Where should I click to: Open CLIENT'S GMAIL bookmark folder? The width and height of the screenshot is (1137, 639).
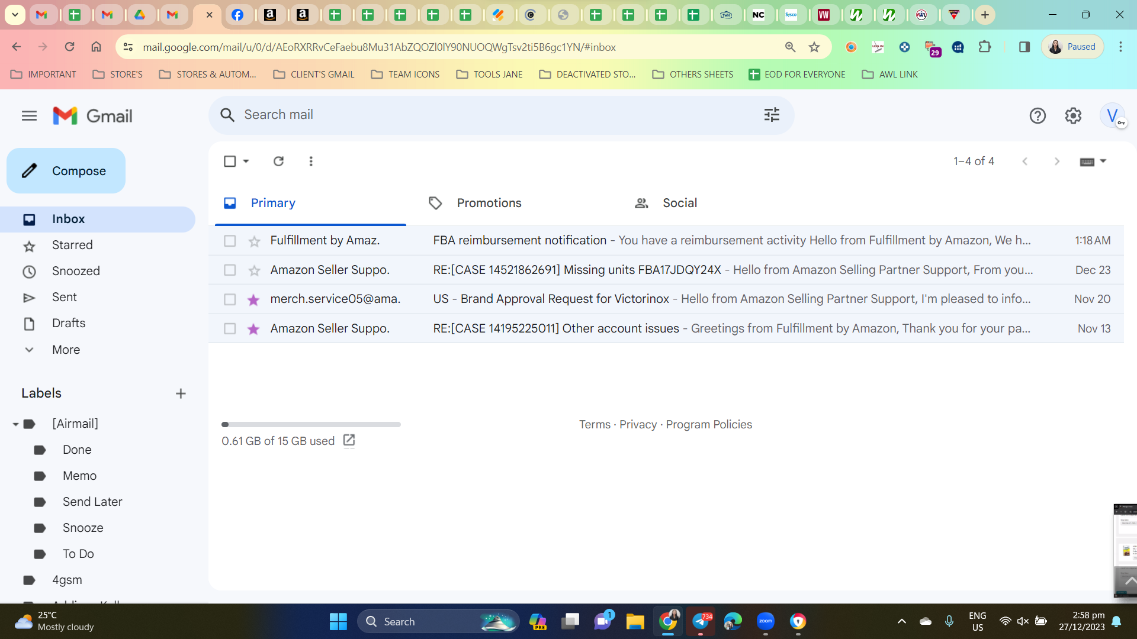point(313,75)
